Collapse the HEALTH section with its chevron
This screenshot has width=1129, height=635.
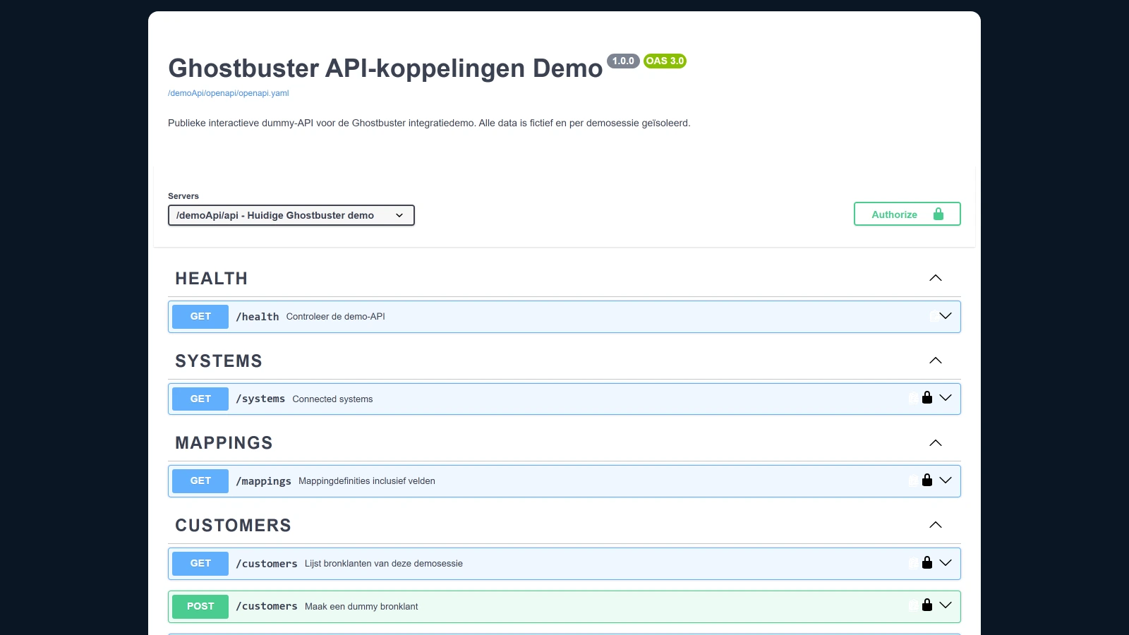pos(936,278)
